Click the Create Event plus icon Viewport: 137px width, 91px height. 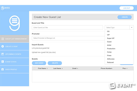(3, 46)
